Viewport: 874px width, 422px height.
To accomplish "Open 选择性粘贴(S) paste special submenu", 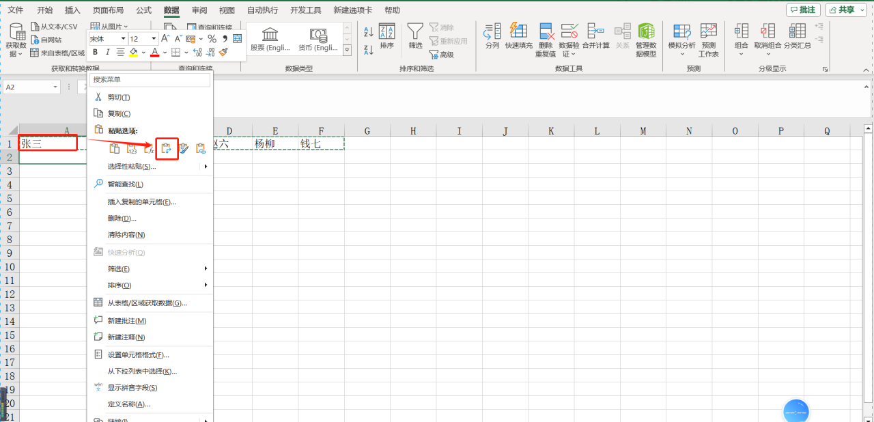I will point(150,167).
